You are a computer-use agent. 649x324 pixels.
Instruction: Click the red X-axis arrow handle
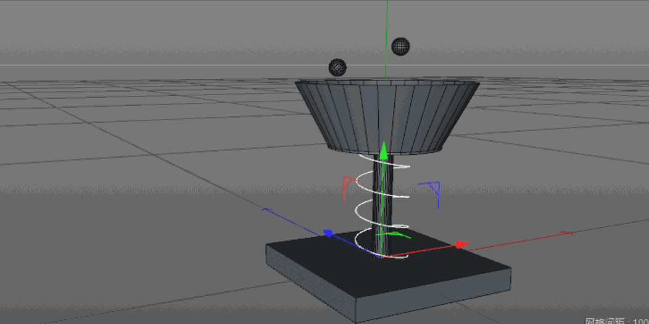[460, 245]
